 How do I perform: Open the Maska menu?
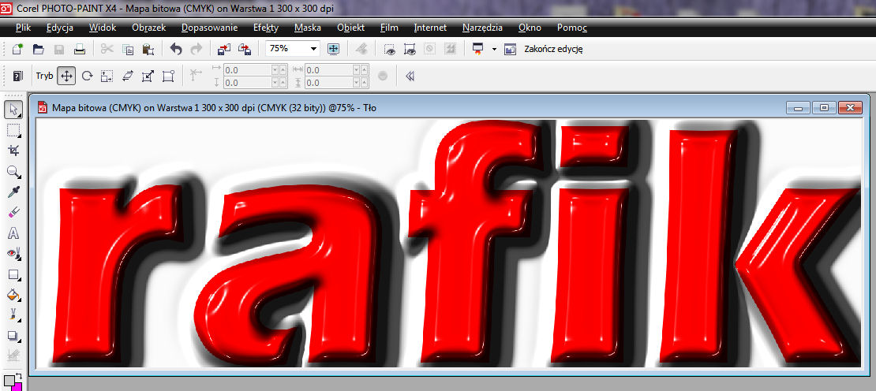(307, 28)
